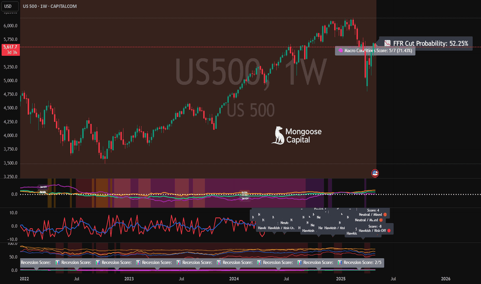Click the 10.0 indicator scale label

[14, 213]
